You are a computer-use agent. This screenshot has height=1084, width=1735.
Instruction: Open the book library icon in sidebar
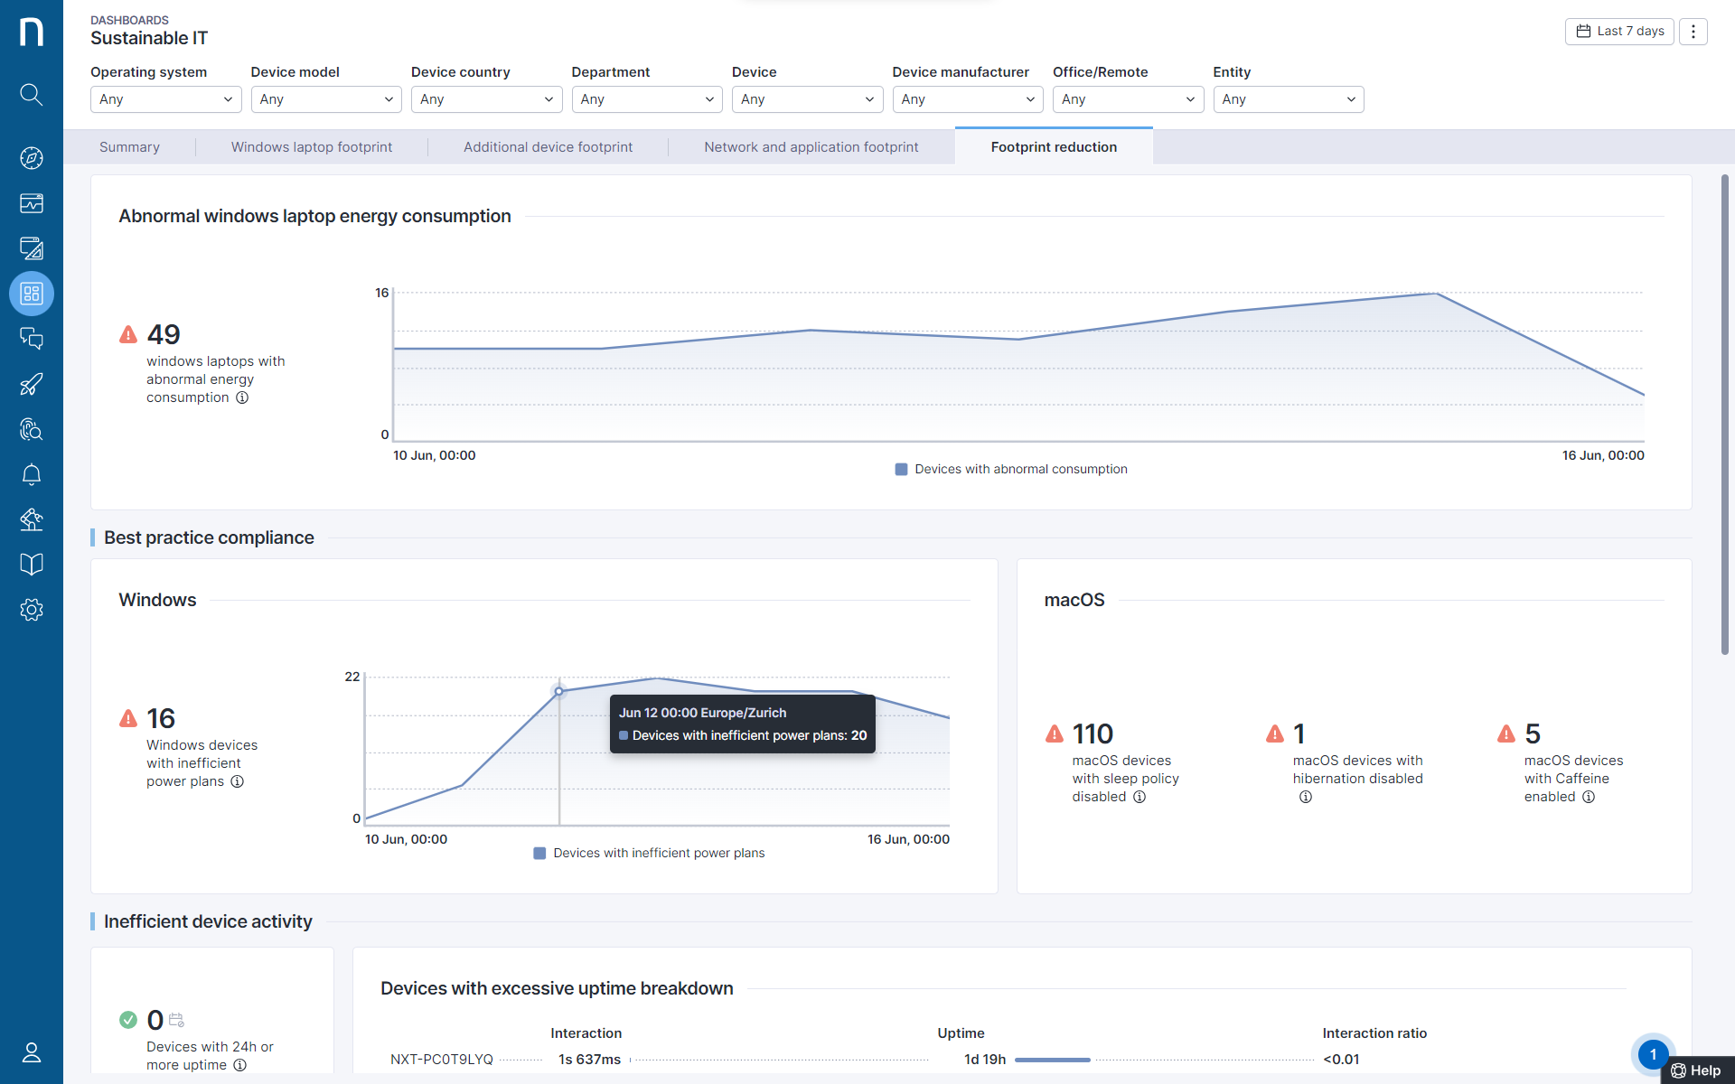click(32, 565)
